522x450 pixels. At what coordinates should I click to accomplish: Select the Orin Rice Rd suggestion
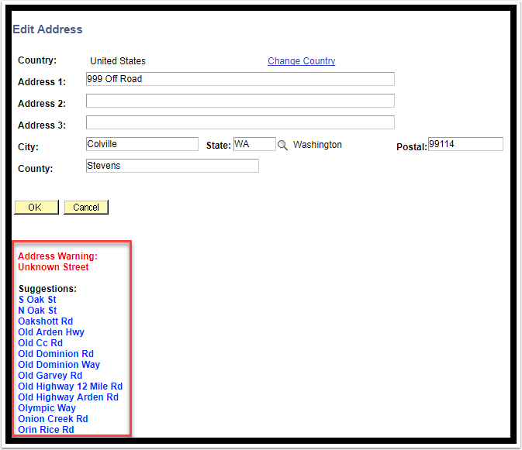46,430
